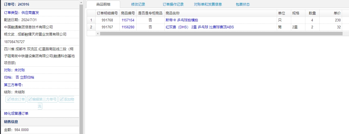Image resolution: width=349 pixels, height=134 pixels.
Task: Click the left panel scroll-up arrow
Action: coord(81,2)
